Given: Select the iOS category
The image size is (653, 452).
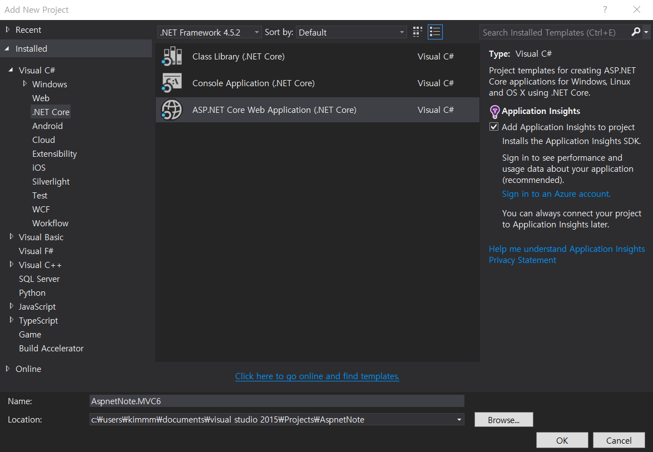Looking at the screenshot, I should click(39, 168).
